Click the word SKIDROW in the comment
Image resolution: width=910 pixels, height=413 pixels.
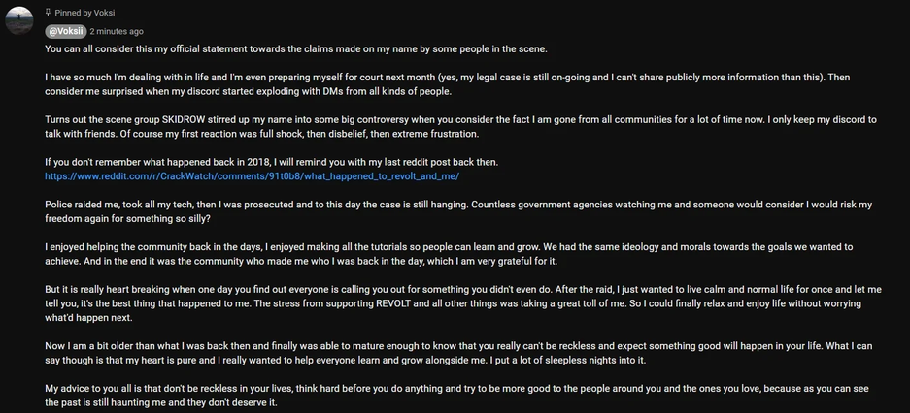[x=188, y=119]
